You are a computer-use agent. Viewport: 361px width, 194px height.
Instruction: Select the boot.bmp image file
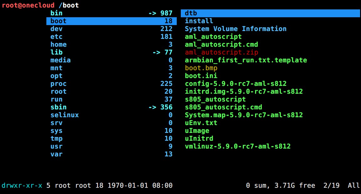pyautogui.click(x=201, y=68)
